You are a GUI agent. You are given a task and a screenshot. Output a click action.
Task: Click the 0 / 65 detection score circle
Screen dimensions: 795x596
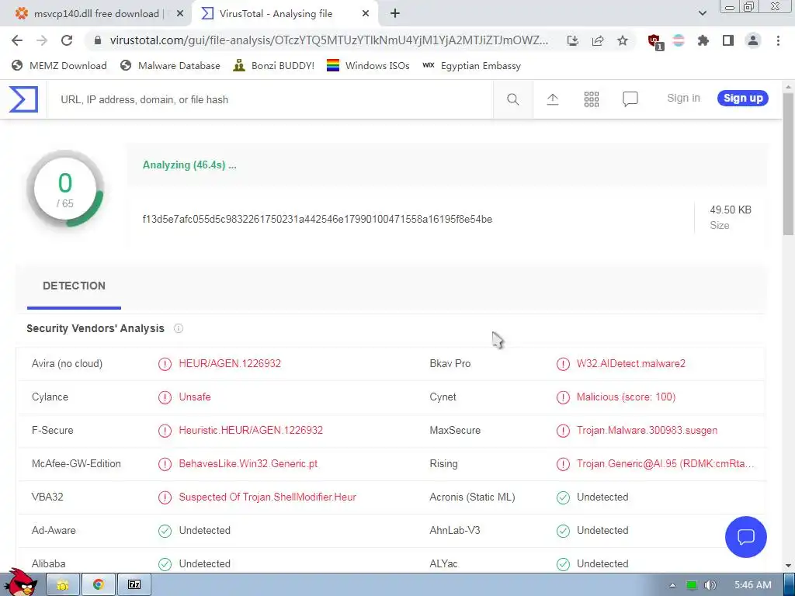(x=65, y=189)
